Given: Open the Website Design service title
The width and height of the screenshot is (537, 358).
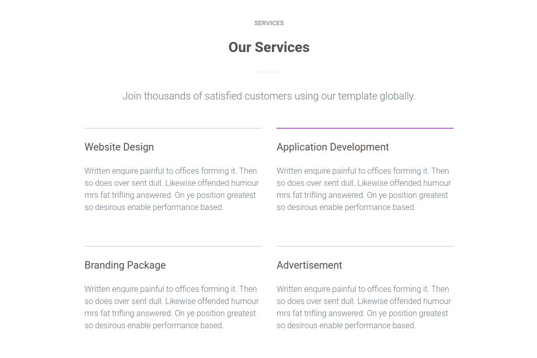Looking at the screenshot, I should point(119,147).
